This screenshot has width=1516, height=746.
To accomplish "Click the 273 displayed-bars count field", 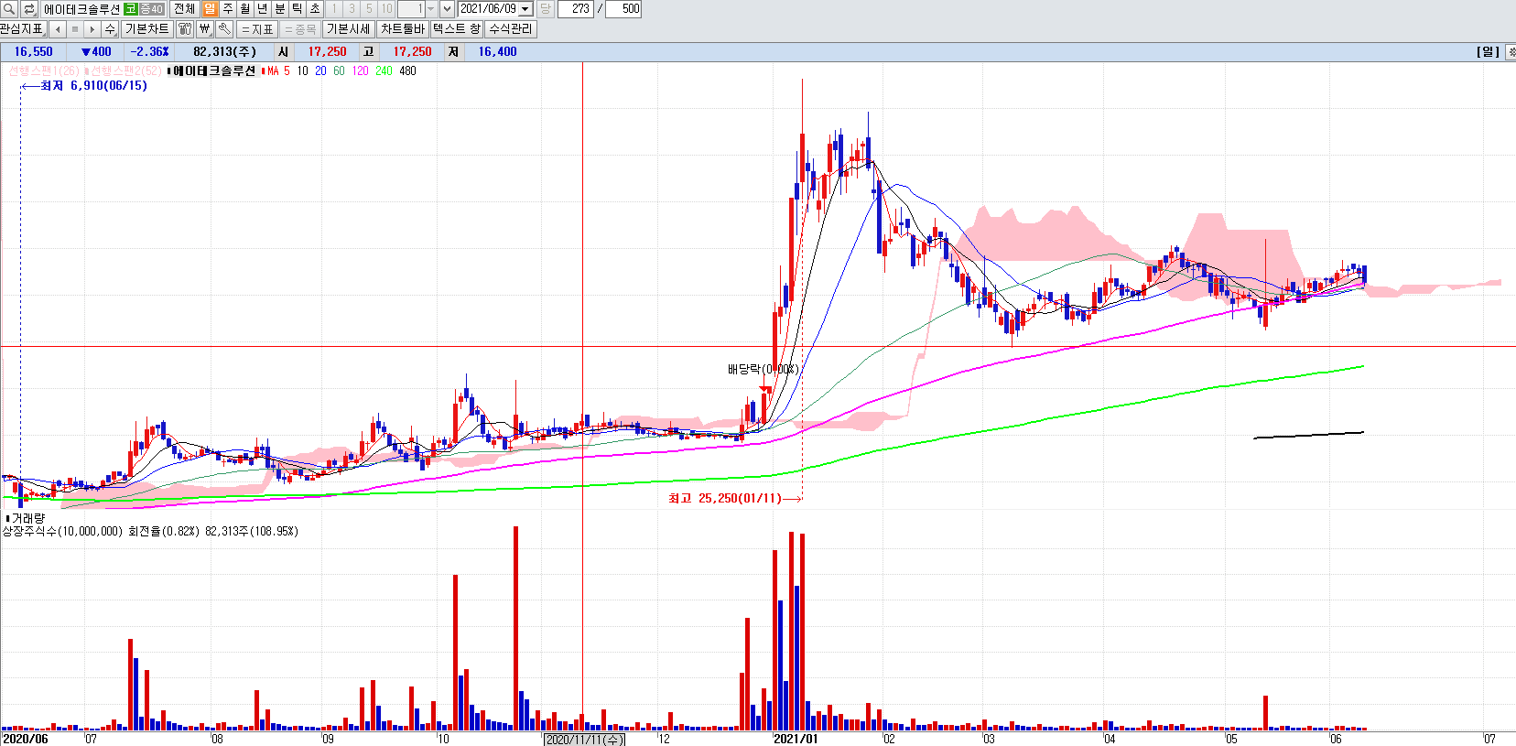I will tap(576, 9).
